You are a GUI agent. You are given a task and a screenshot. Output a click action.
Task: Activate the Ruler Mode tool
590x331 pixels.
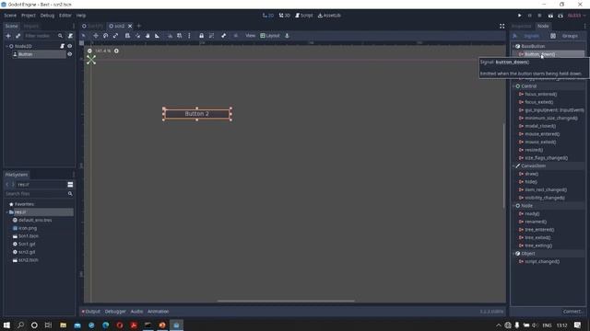[x=158, y=36]
